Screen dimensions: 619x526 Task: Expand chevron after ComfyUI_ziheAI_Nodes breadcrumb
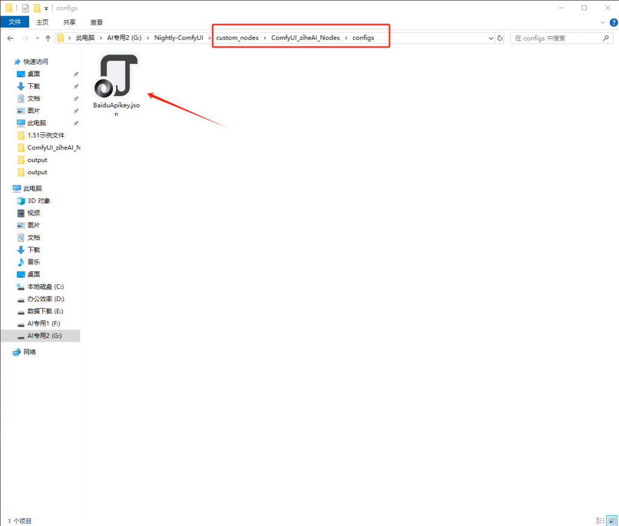pyautogui.click(x=346, y=38)
